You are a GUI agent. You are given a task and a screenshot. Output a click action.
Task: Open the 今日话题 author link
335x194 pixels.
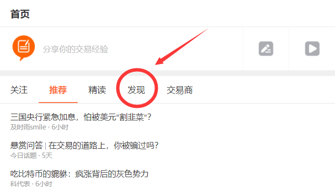[24, 155]
